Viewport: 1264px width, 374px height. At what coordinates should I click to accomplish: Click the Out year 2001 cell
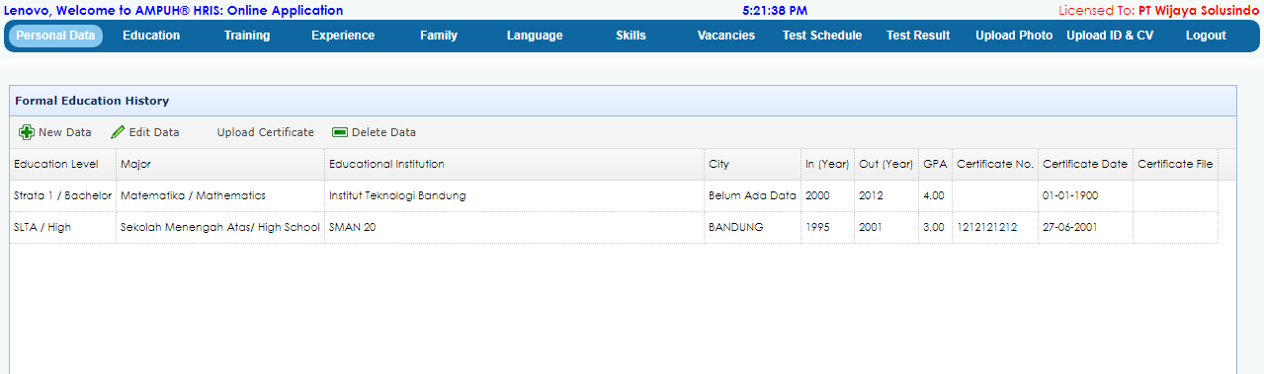(886, 227)
